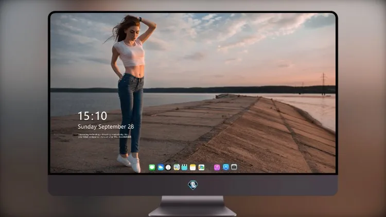
Task: Click the electricity pylon on the horizon
Action: (324, 84)
